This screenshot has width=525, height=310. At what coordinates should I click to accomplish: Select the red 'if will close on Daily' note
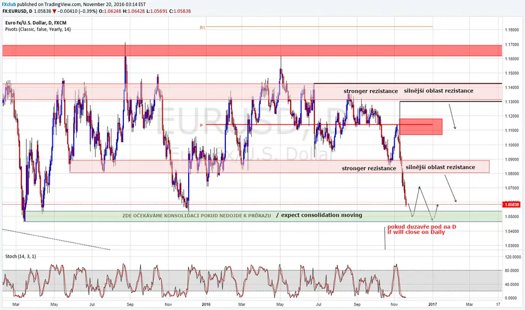click(x=416, y=232)
